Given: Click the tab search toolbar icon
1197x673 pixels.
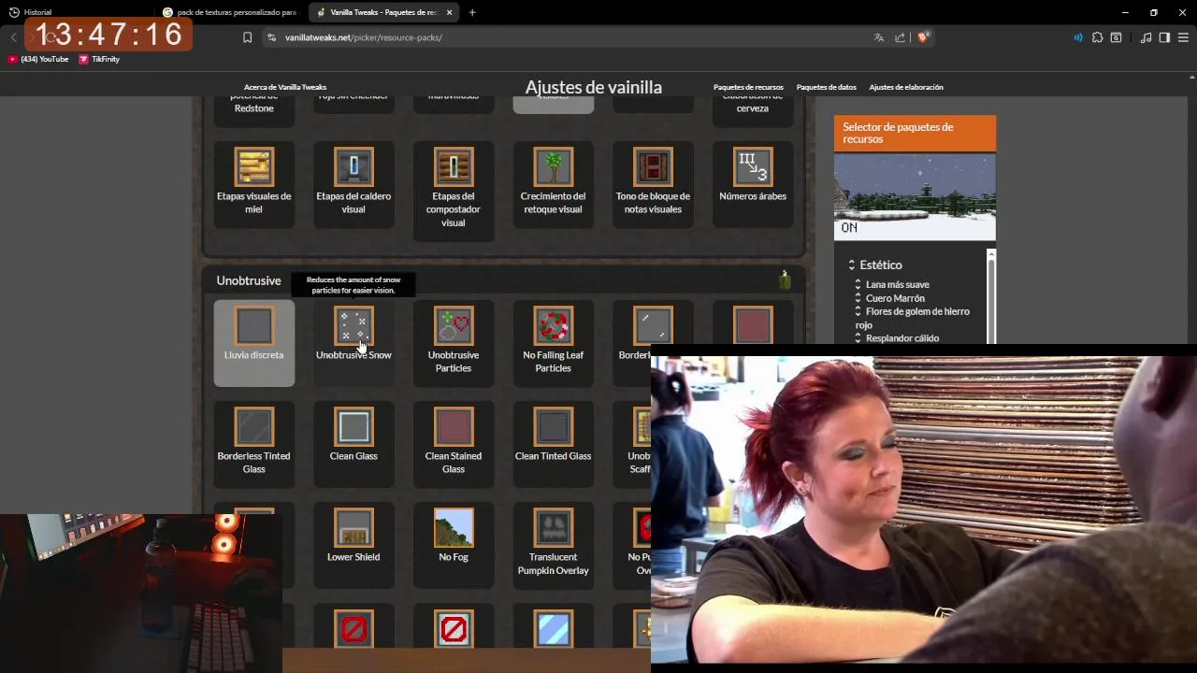Looking at the screenshot, I should [x=1116, y=37].
